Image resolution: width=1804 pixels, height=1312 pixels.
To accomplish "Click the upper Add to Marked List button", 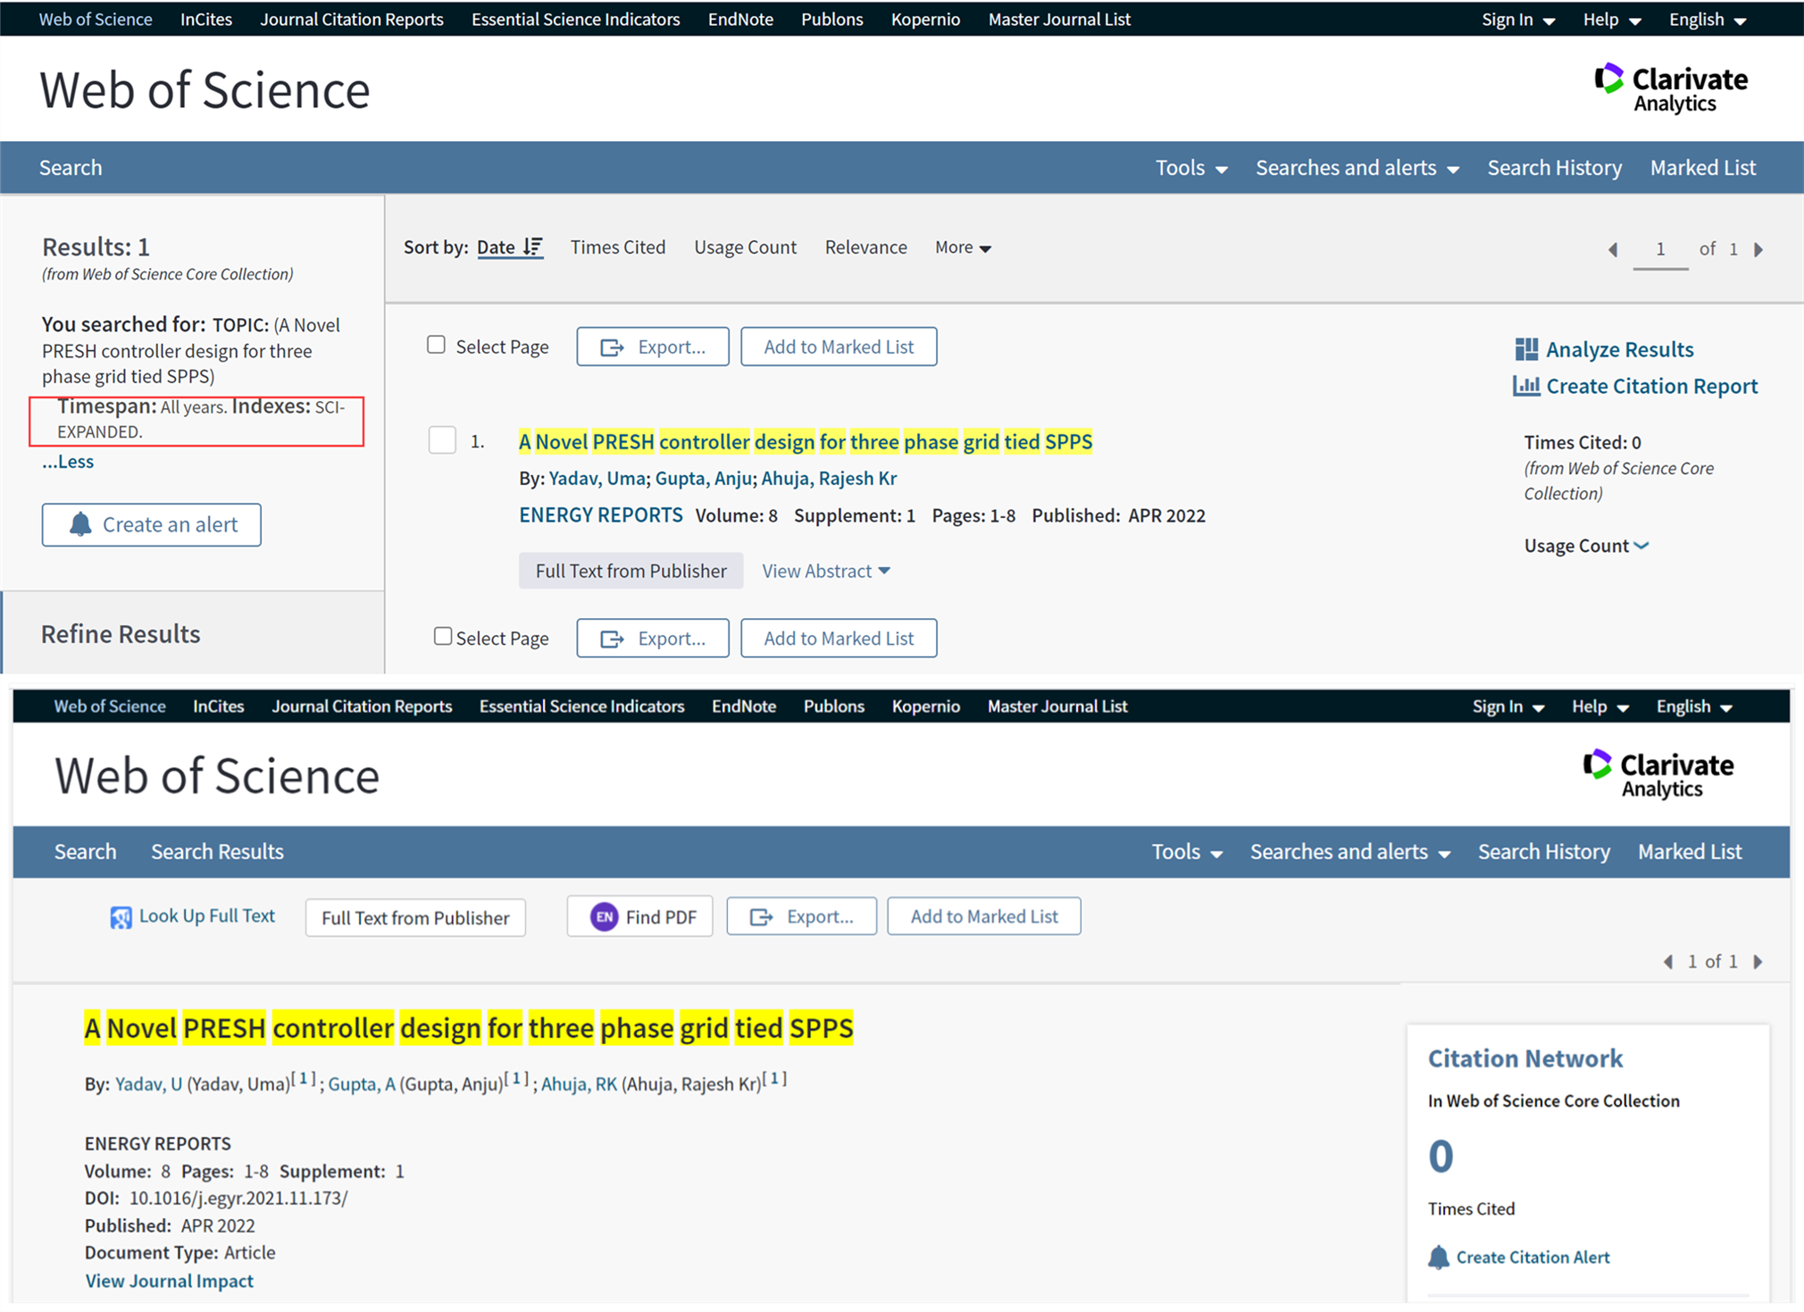I will pyautogui.click(x=839, y=347).
